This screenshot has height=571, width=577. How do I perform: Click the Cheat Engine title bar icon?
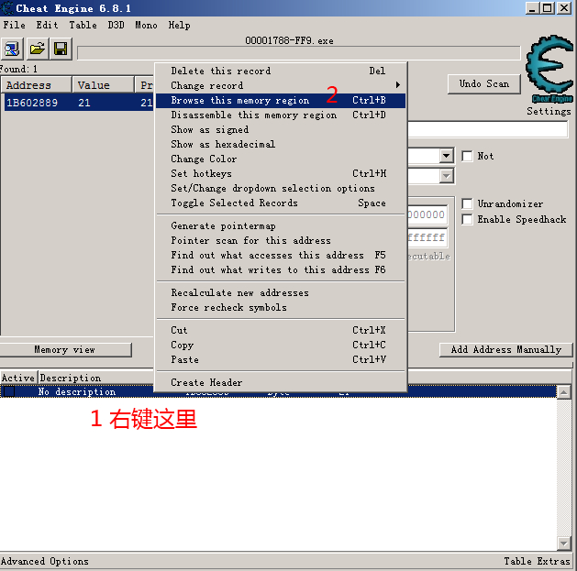click(6, 8)
